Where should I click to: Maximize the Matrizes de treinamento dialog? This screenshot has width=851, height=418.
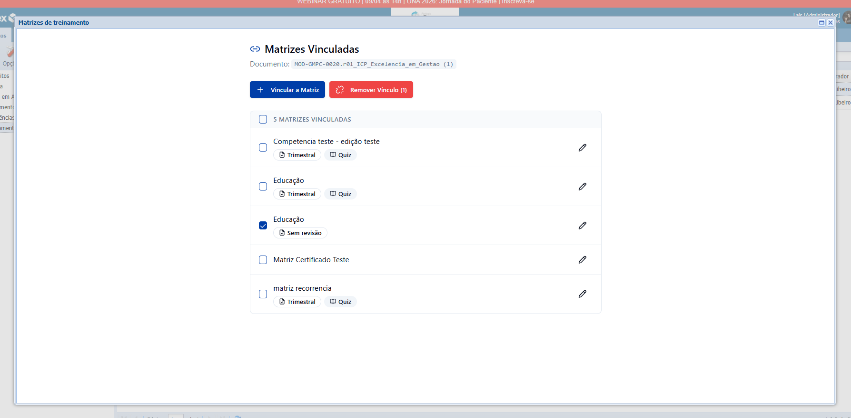tap(821, 22)
